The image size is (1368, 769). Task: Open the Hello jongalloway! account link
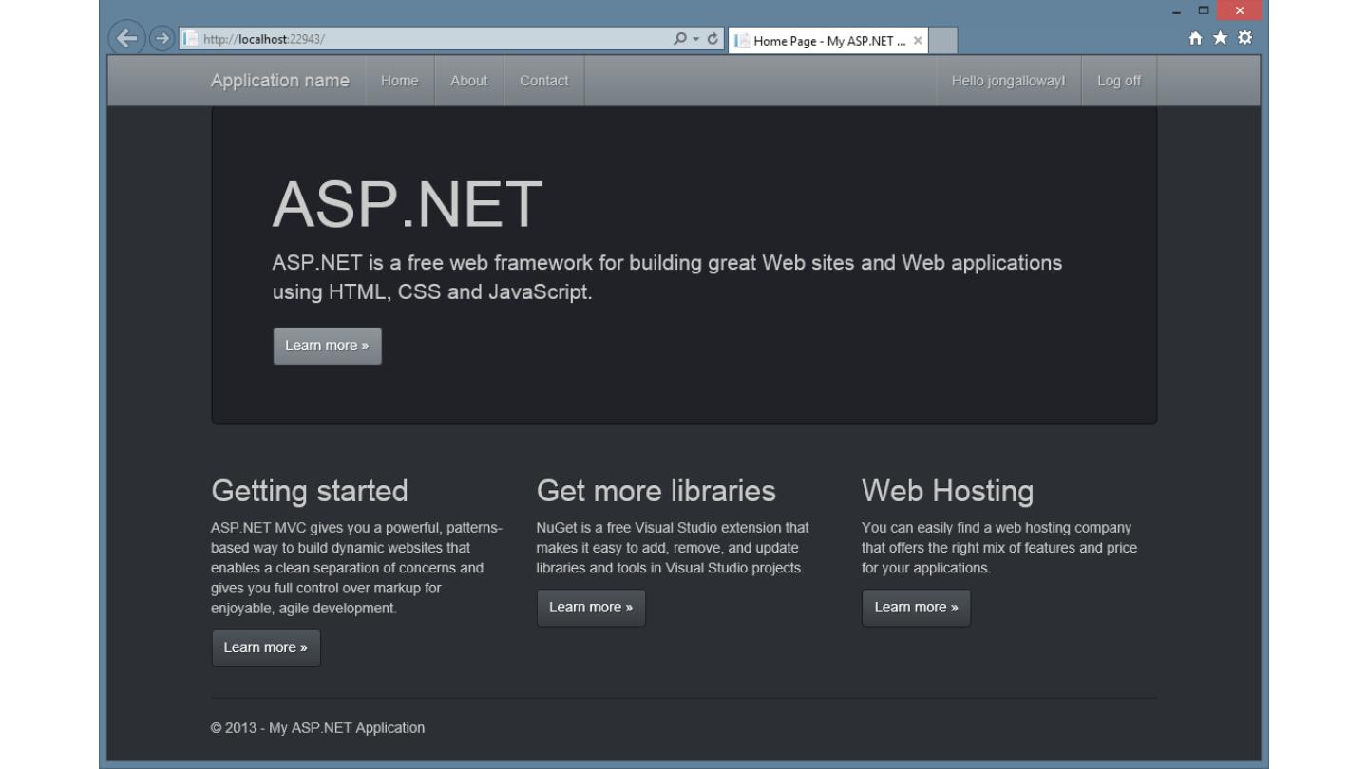pos(1008,81)
